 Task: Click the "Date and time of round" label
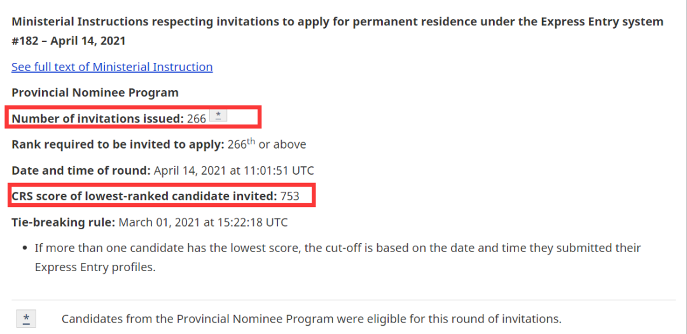(81, 170)
